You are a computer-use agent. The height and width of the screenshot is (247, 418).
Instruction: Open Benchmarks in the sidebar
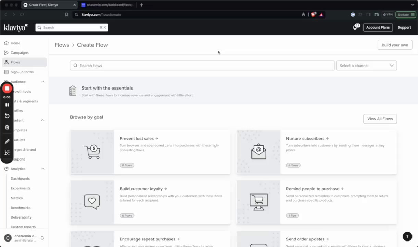[x=21, y=208]
